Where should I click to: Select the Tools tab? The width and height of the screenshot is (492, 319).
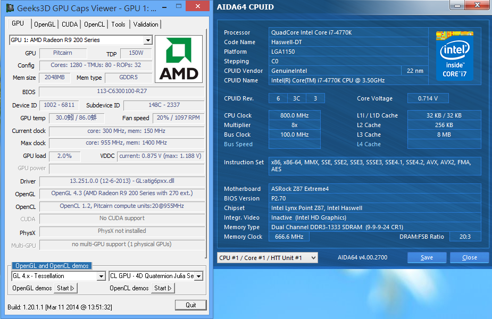118,24
